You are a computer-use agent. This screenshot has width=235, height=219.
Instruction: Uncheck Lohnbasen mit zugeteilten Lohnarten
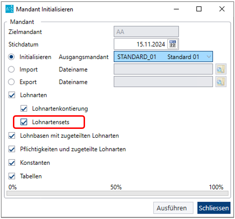[12, 136]
